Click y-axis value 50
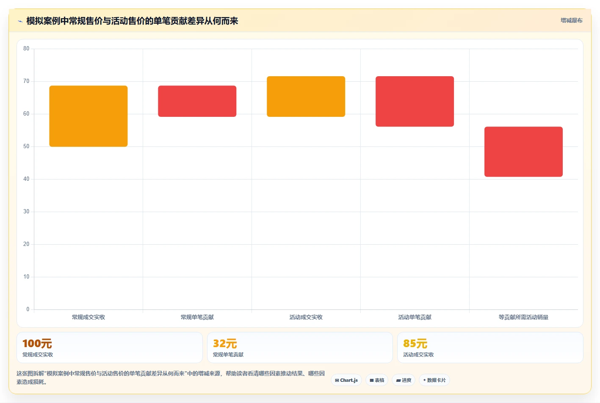 tap(26, 146)
